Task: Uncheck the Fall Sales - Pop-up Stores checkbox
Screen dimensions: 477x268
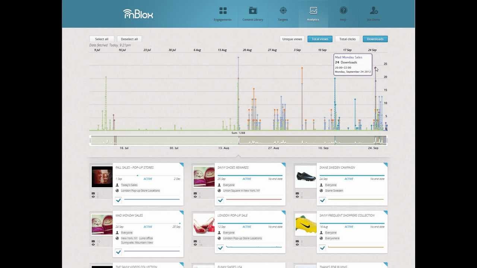Action: pyautogui.click(x=119, y=200)
